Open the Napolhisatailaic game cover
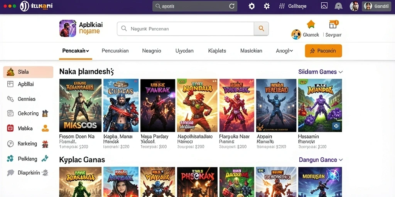The width and height of the screenshot is (395, 197). [x=197, y=105]
